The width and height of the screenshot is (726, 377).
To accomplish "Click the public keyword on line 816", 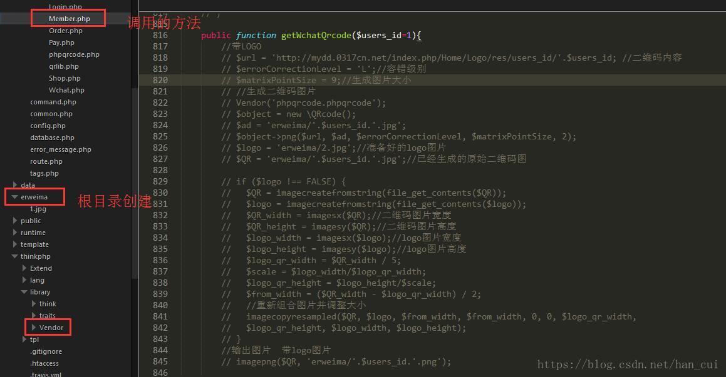I will point(215,36).
